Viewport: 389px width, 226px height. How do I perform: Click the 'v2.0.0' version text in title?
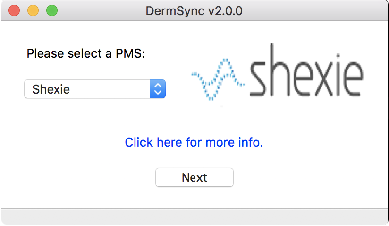click(x=225, y=10)
